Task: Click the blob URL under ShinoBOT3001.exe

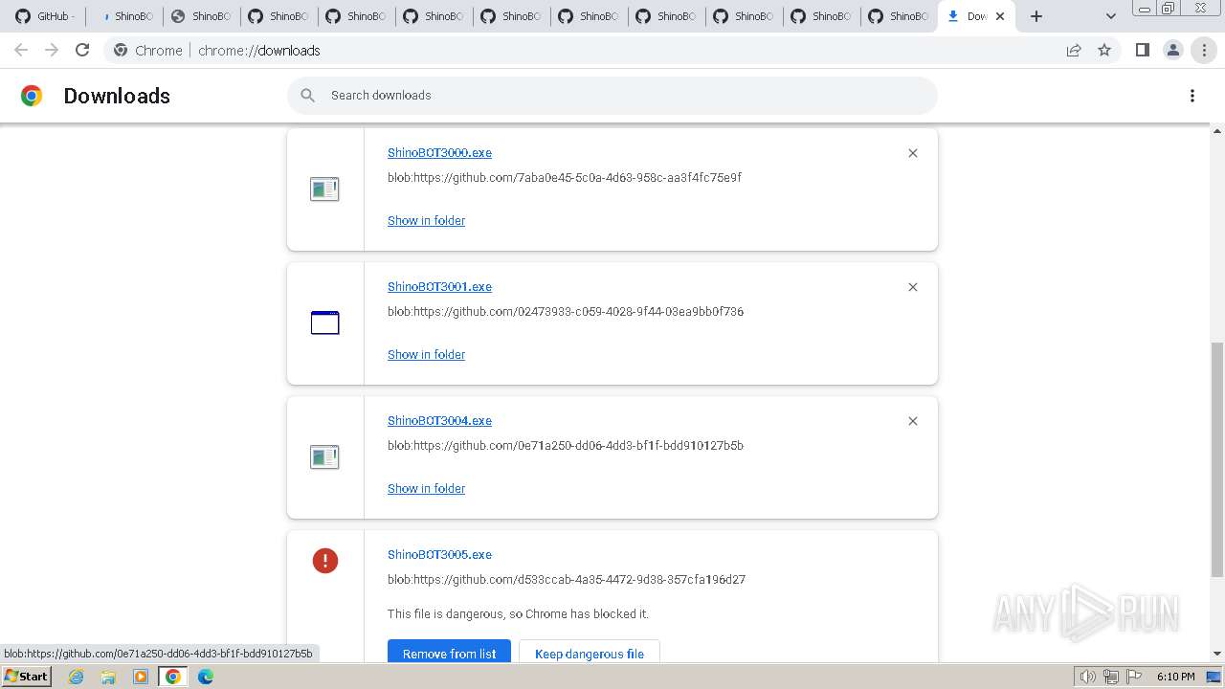Action: tap(566, 312)
